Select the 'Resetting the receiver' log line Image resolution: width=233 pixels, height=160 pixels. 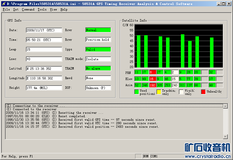tap(114, 113)
